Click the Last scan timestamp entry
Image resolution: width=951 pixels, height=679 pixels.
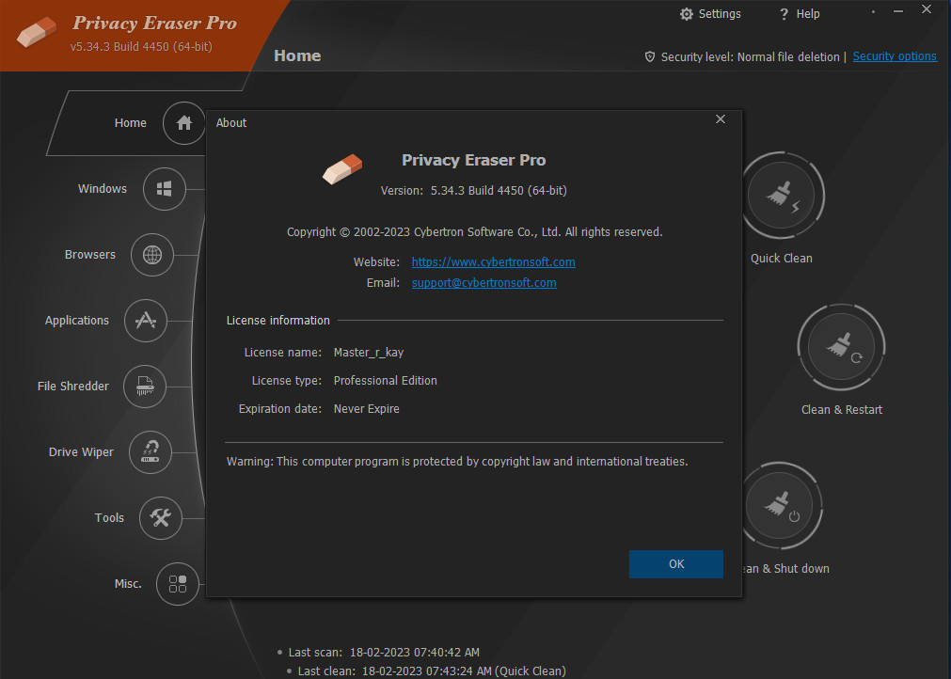pyautogui.click(x=384, y=653)
